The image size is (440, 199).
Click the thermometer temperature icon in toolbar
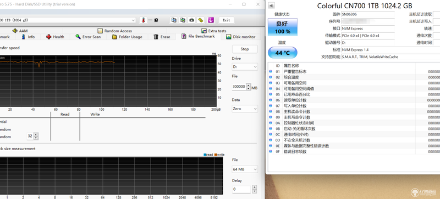143,20
